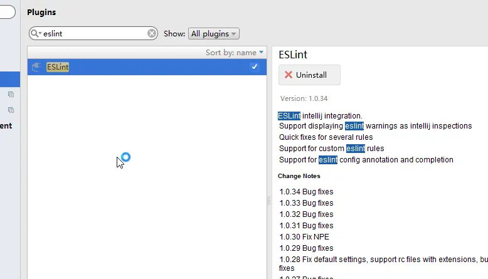The height and width of the screenshot is (279, 488).
Task: Click the 1.0.32 Bug fixes entry
Action: (x=306, y=214)
